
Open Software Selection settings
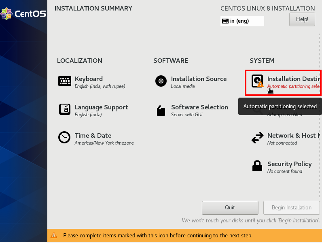[199, 107]
